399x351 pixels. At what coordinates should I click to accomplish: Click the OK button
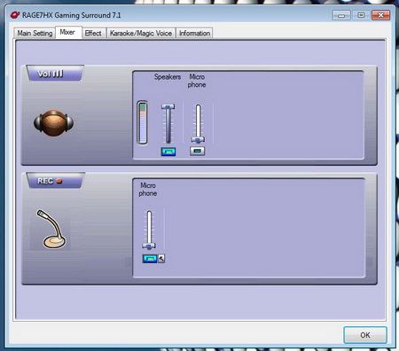tap(365, 335)
